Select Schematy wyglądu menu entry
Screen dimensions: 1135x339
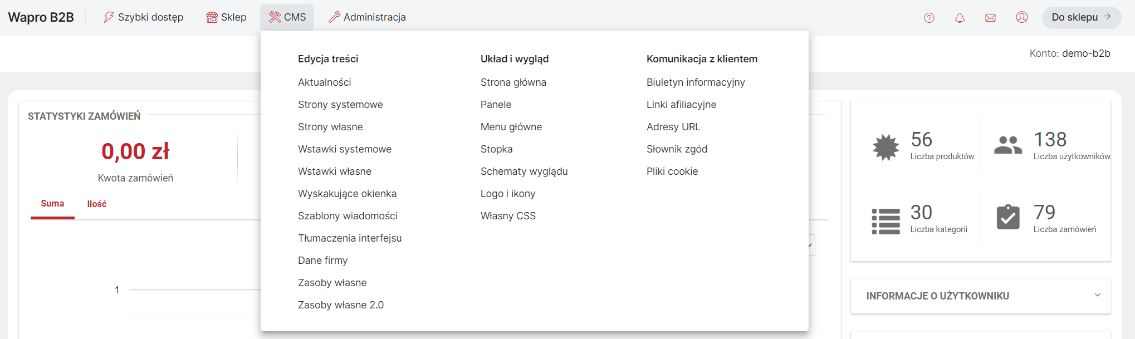tap(524, 171)
